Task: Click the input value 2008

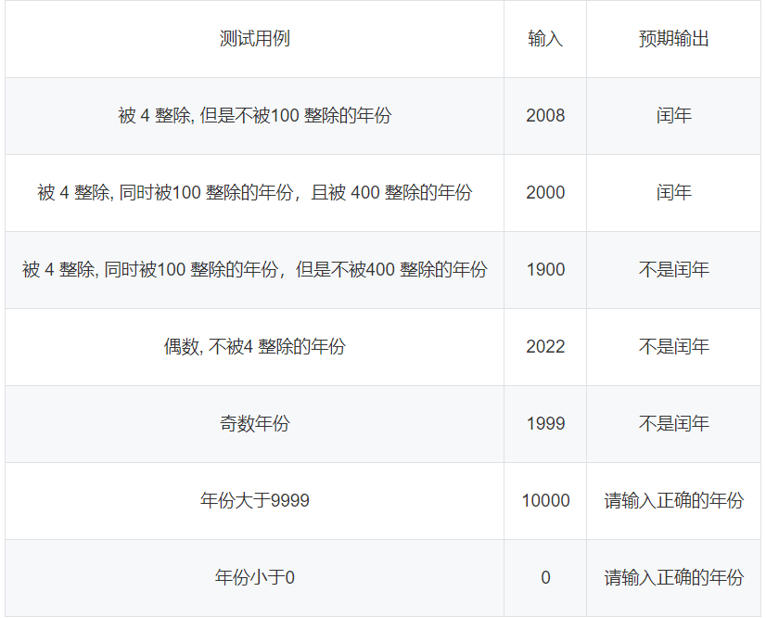Action: (x=545, y=116)
